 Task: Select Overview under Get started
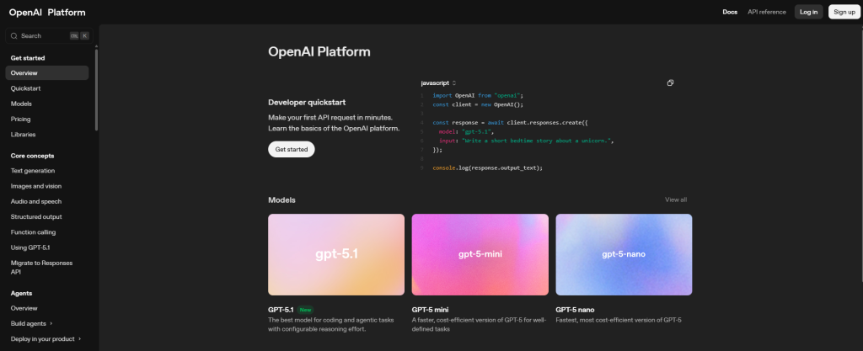coord(47,73)
